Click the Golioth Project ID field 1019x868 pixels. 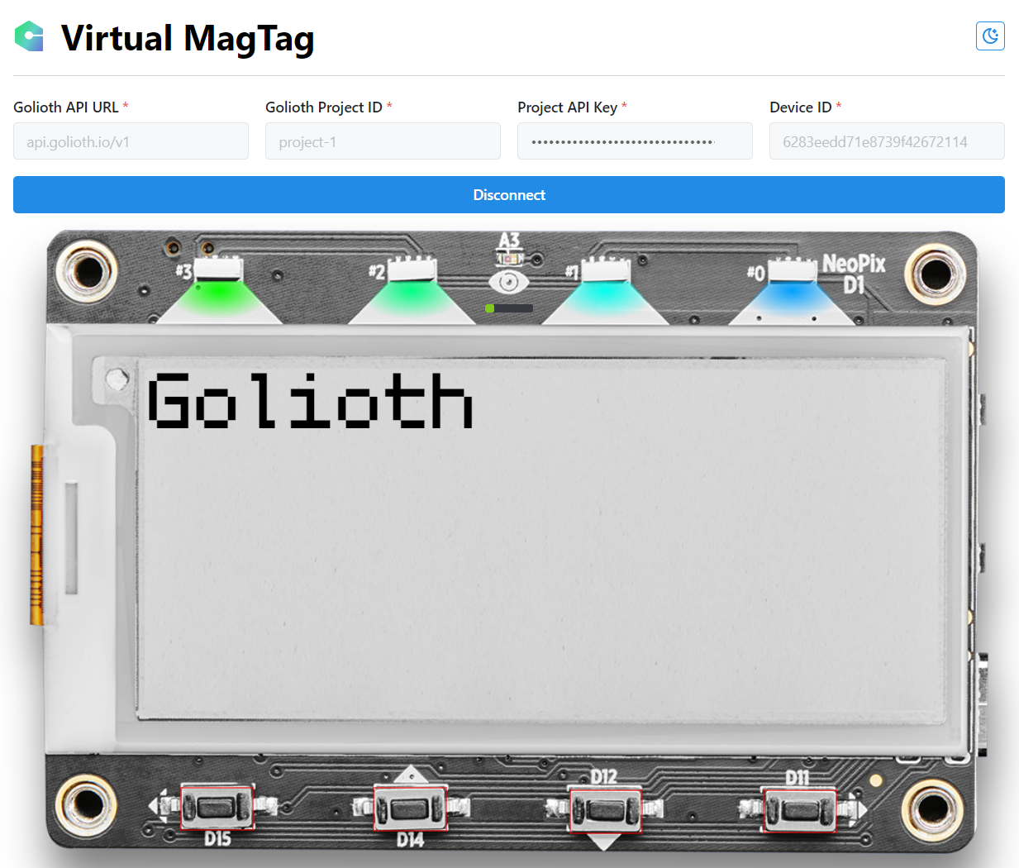[x=383, y=141]
